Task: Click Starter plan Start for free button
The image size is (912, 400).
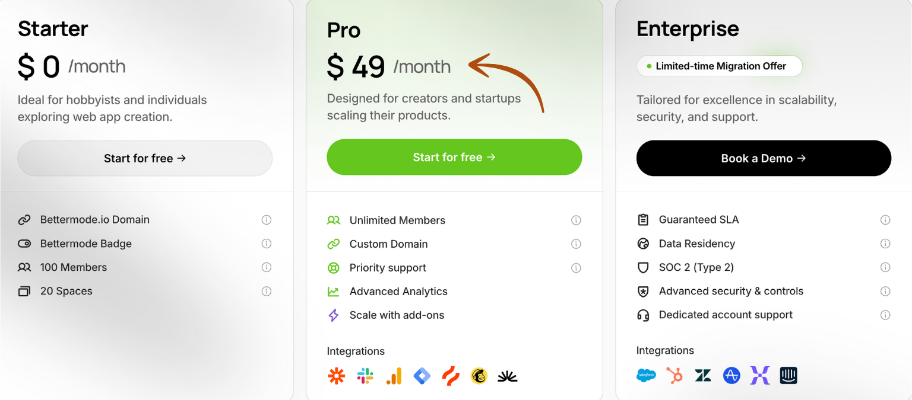Action: pos(145,158)
